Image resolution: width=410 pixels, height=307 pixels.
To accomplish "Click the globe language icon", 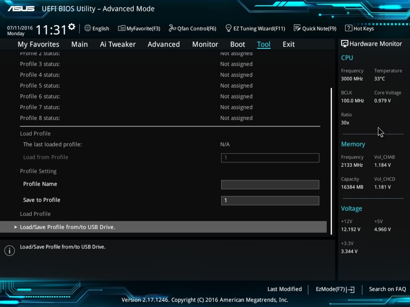I will pos(87,28).
